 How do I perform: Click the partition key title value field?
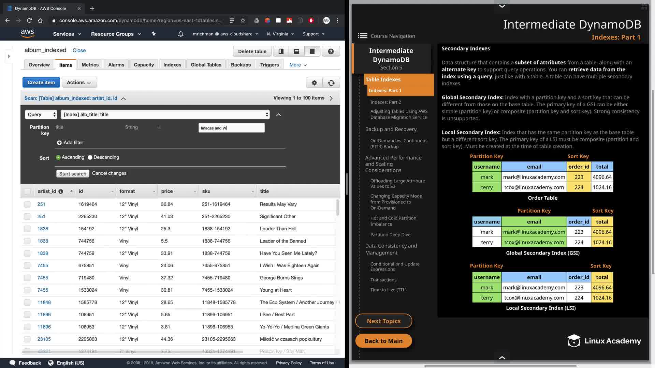pos(231,128)
